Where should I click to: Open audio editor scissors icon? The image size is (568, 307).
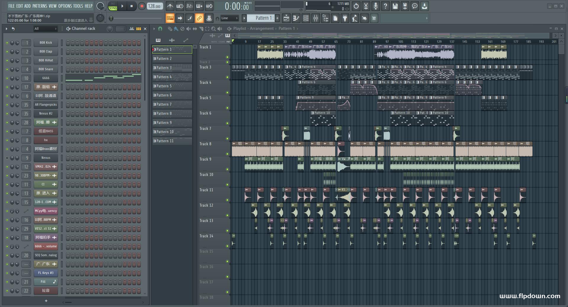pyautogui.click(x=366, y=6)
